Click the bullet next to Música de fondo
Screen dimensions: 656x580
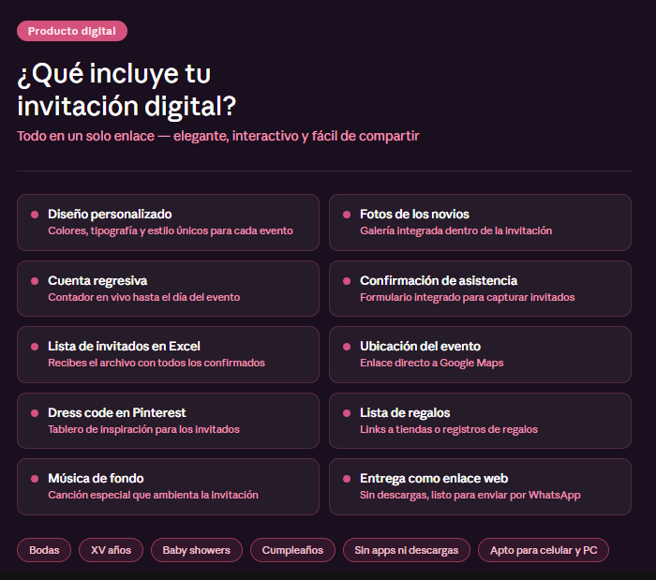[35, 479]
